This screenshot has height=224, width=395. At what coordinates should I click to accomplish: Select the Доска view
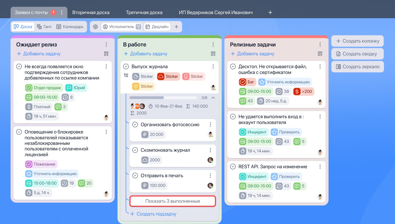[x=23, y=27]
